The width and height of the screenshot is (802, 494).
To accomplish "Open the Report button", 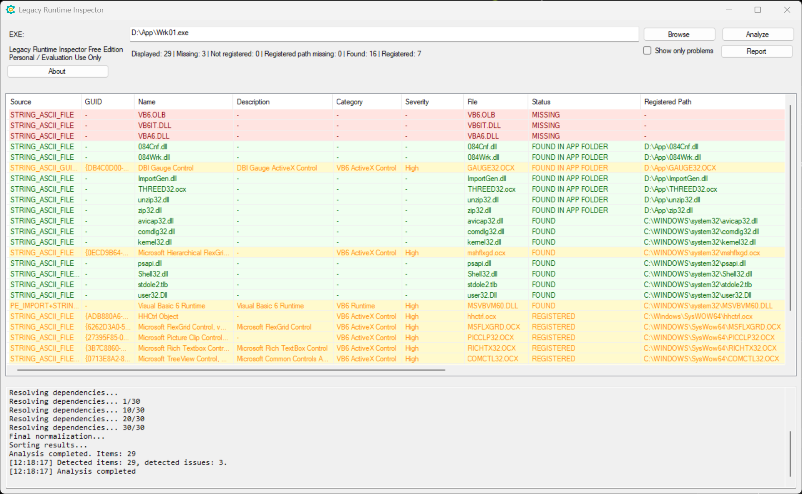I will click(756, 51).
